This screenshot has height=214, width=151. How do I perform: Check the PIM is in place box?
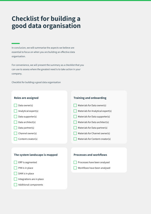[15, 168]
